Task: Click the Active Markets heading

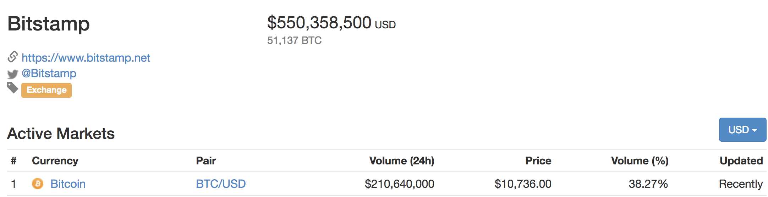Action: (x=61, y=134)
